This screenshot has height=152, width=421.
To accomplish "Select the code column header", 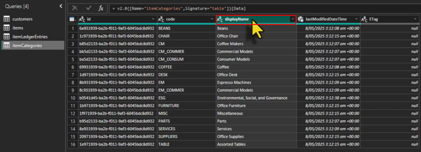I will coord(186,19).
